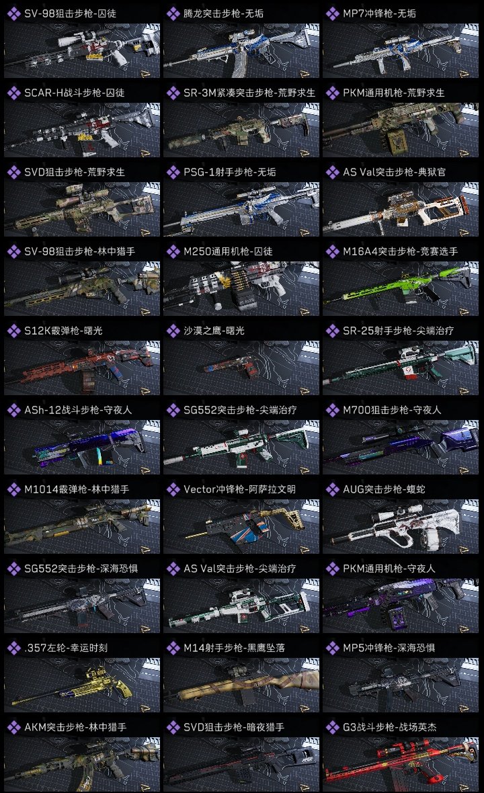Screen dimensions: 484x793
Task: Click the purple icon beside .357左轮-幸运时刻
Action: click(13, 648)
